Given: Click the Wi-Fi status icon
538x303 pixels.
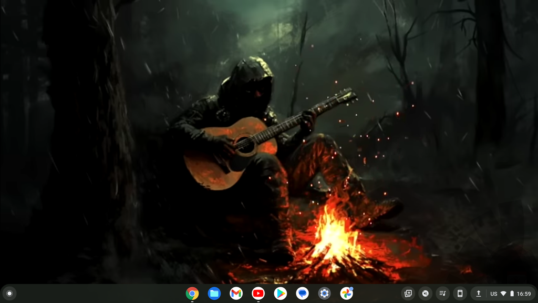Looking at the screenshot, I should click(503, 294).
